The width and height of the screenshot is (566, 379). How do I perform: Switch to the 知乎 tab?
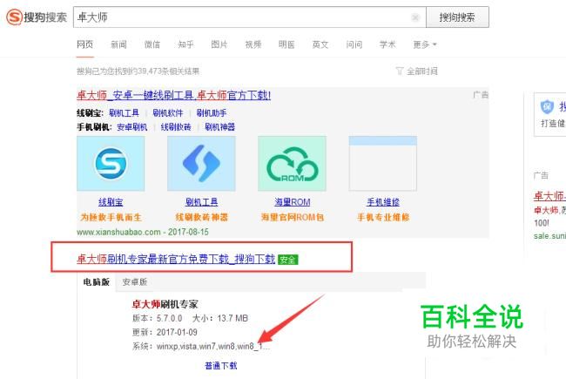point(185,44)
